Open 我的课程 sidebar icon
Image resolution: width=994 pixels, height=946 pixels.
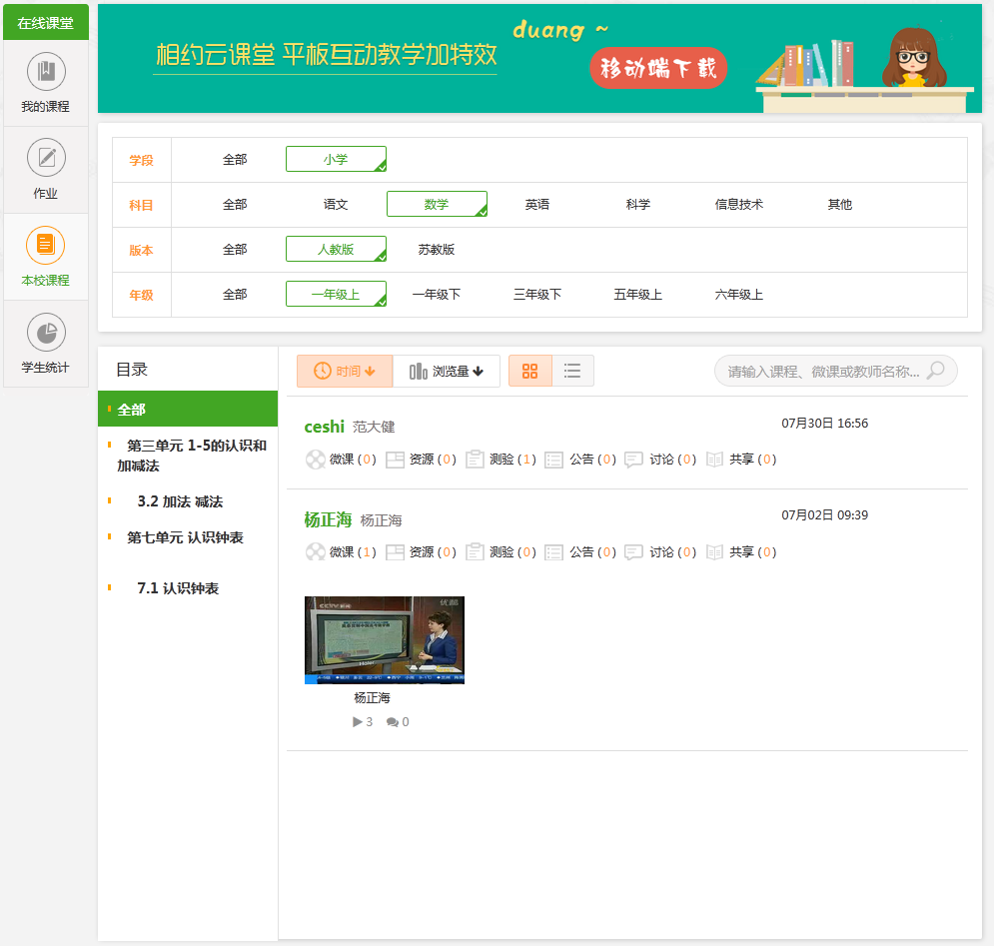pos(46,72)
